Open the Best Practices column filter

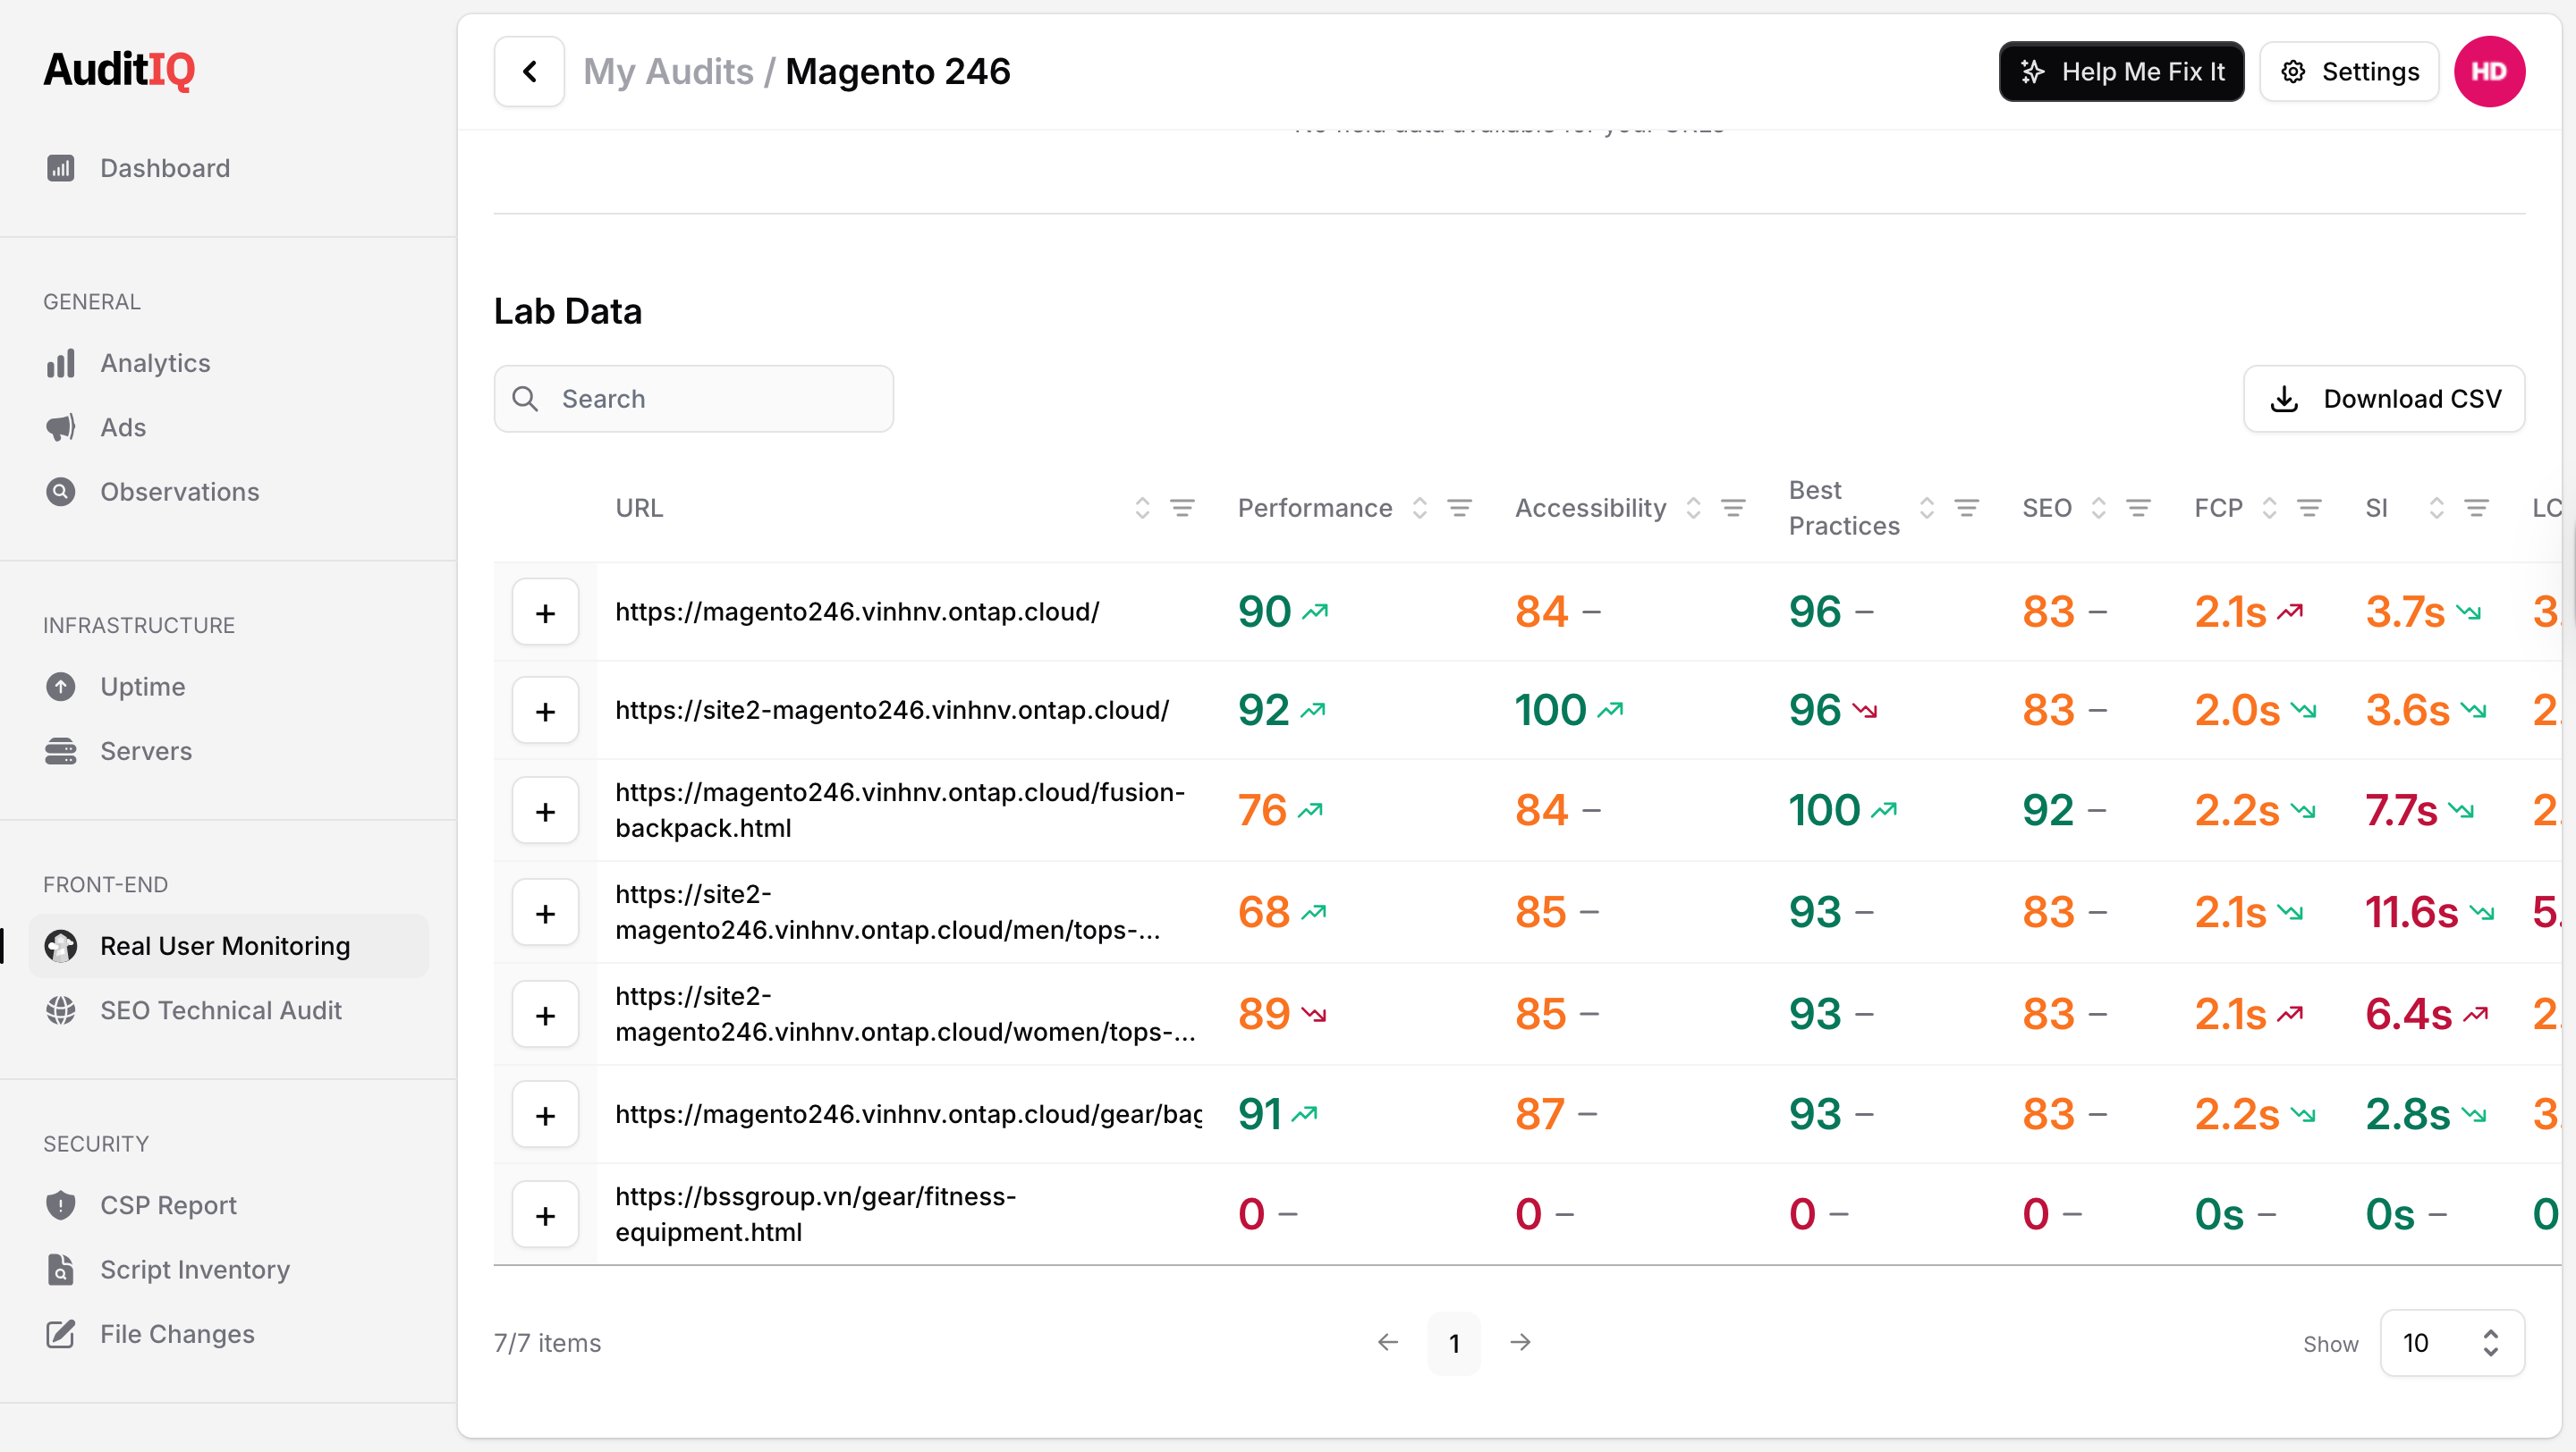(1967, 509)
